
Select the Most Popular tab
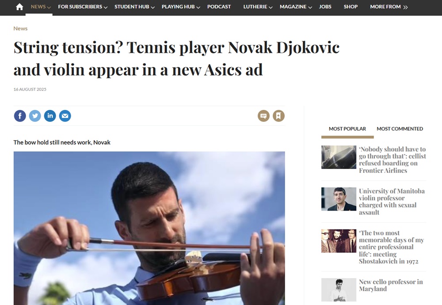(347, 129)
